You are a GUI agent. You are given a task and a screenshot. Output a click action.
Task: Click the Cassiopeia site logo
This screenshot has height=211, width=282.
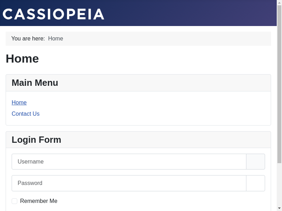pos(54,14)
